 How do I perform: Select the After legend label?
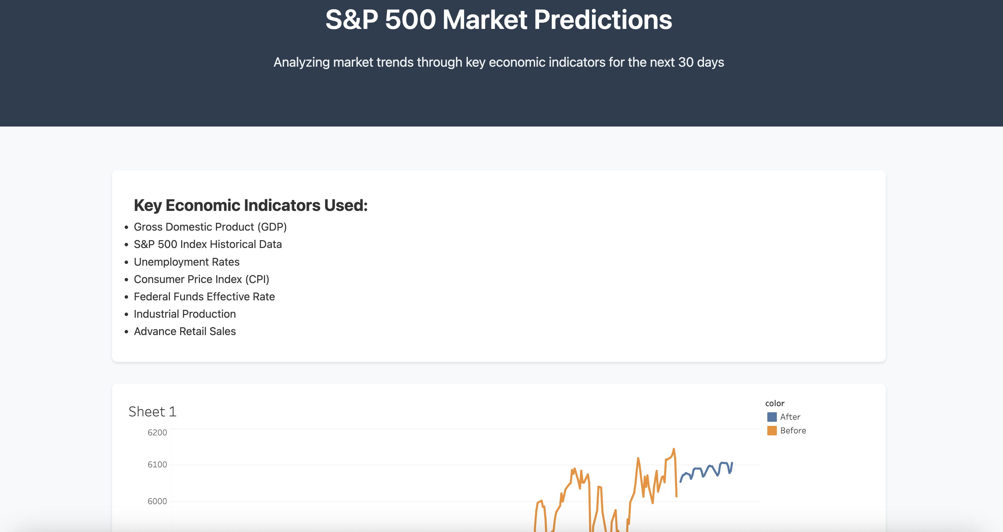[790, 417]
